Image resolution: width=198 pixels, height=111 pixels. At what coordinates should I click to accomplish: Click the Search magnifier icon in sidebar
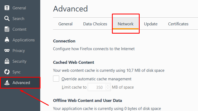(7, 19)
